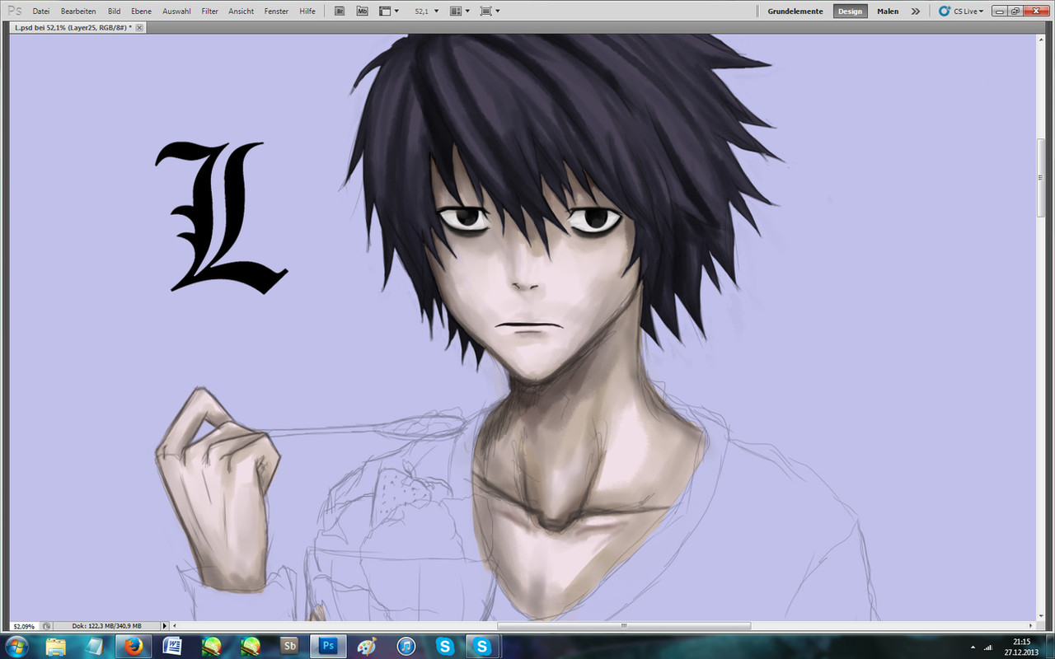The width and height of the screenshot is (1055, 659).
Task: Open the arrange documents dropdown
Action: tap(460, 12)
